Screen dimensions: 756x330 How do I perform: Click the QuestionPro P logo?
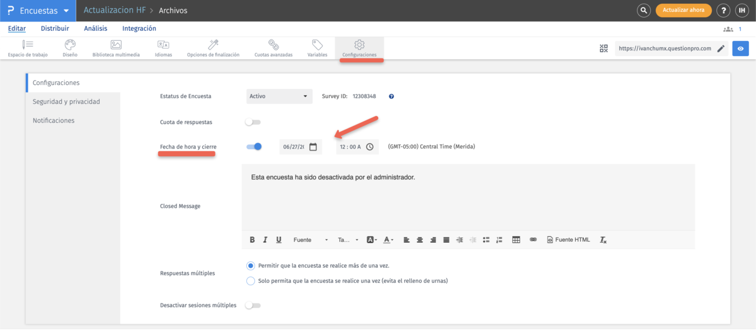click(x=10, y=11)
